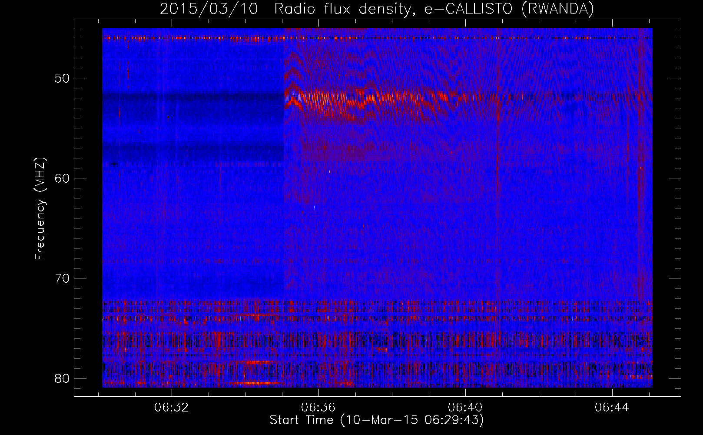The width and height of the screenshot is (703, 435).
Task: Click the 70 frequency tick label
Action: pyautogui.click(x=63, y=278)
